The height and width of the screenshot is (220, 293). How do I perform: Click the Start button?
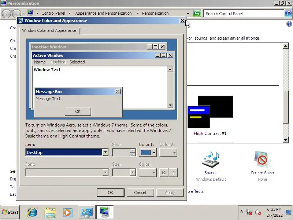click(10, 212)
